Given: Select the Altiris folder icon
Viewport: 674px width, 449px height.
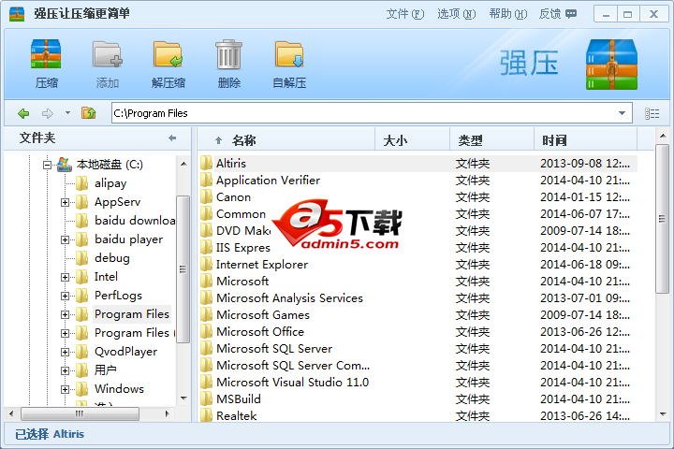Looking at the screenshot, I should click(206, 164).
